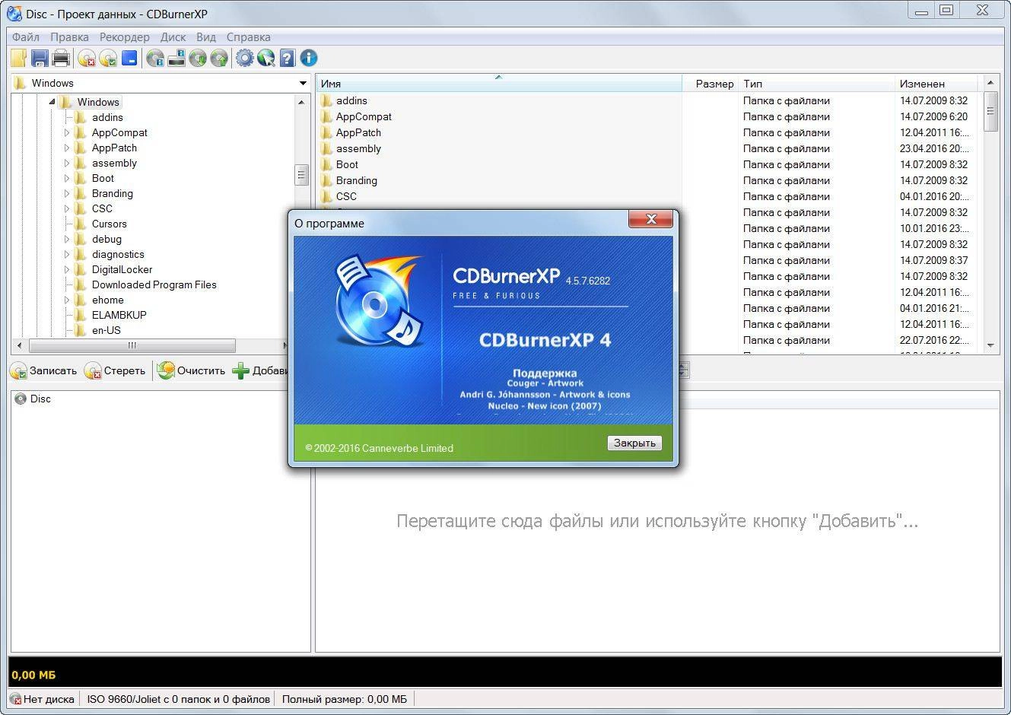This screenshot has height=715, width=1011.
Task: Open the Диск menu
Action: pyautogui.click(x=173, y=37)
